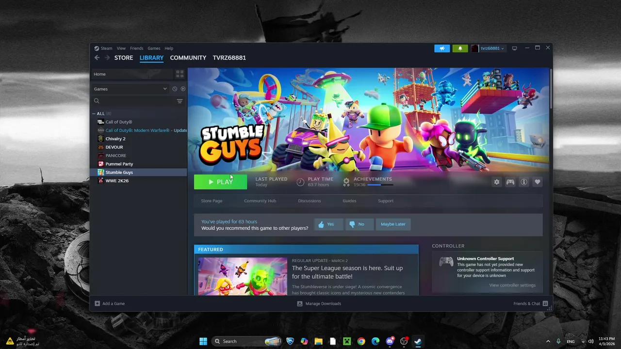Go back with the left arrow
Image resolution: width=621 pixels, height=349 pixels.
coord(97,58)
